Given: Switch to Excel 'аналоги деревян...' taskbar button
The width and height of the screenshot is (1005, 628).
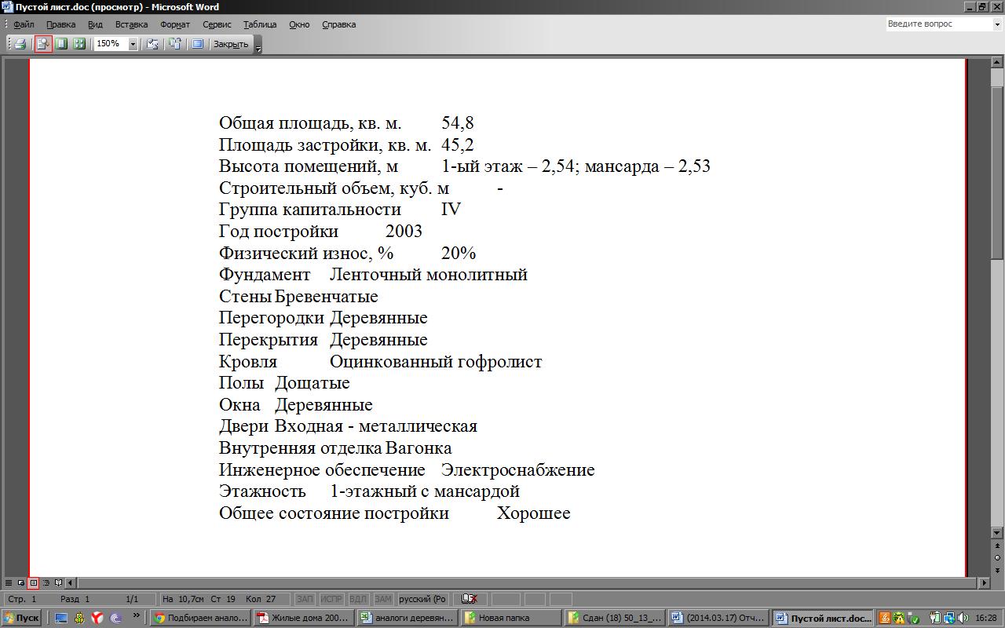Looking at the screenshot, I should (x=407, y=618).
